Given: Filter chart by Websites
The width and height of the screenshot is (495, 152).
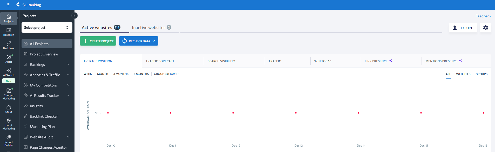Looking at the screenshot, I should (x=463, y=74).
